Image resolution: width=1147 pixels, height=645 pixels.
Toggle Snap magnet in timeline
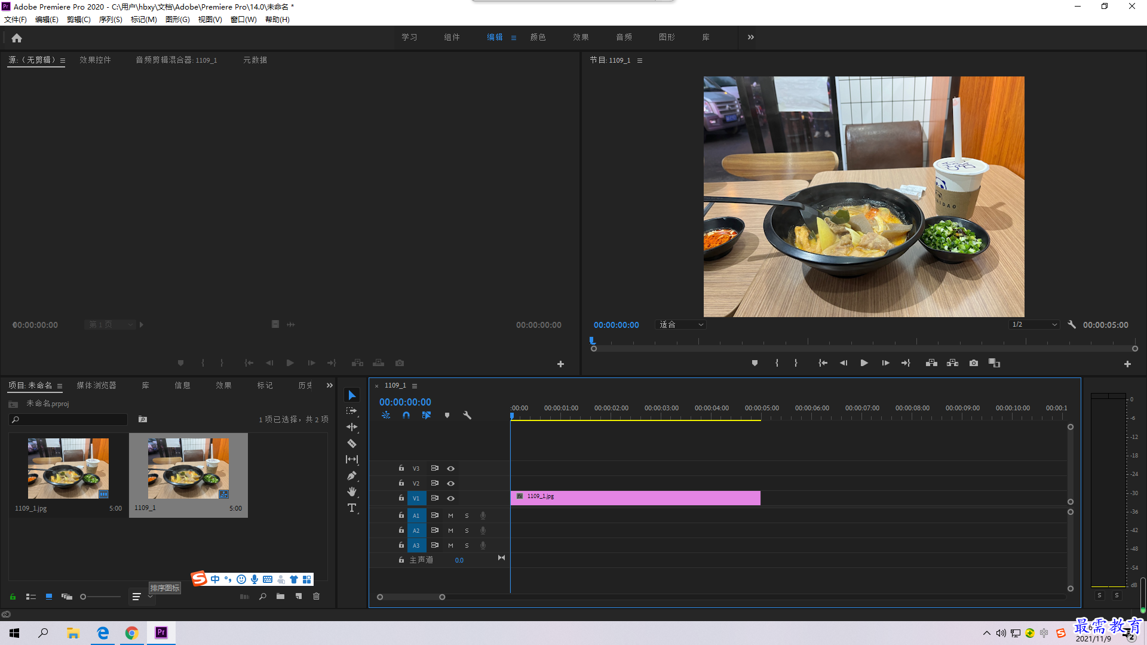[x=406, y=415]
